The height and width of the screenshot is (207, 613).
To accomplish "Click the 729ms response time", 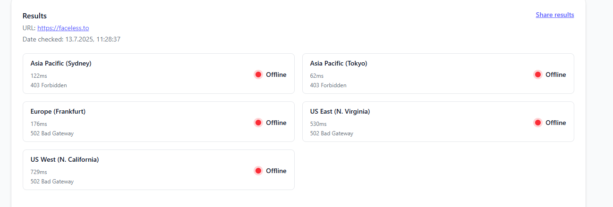I will 39,172.
